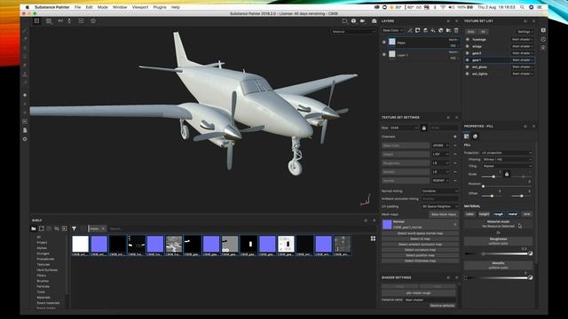Click the Iray render camera icon

375,21
